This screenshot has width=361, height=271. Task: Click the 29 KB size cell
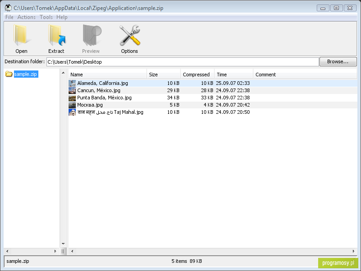[x=173, y=90]
